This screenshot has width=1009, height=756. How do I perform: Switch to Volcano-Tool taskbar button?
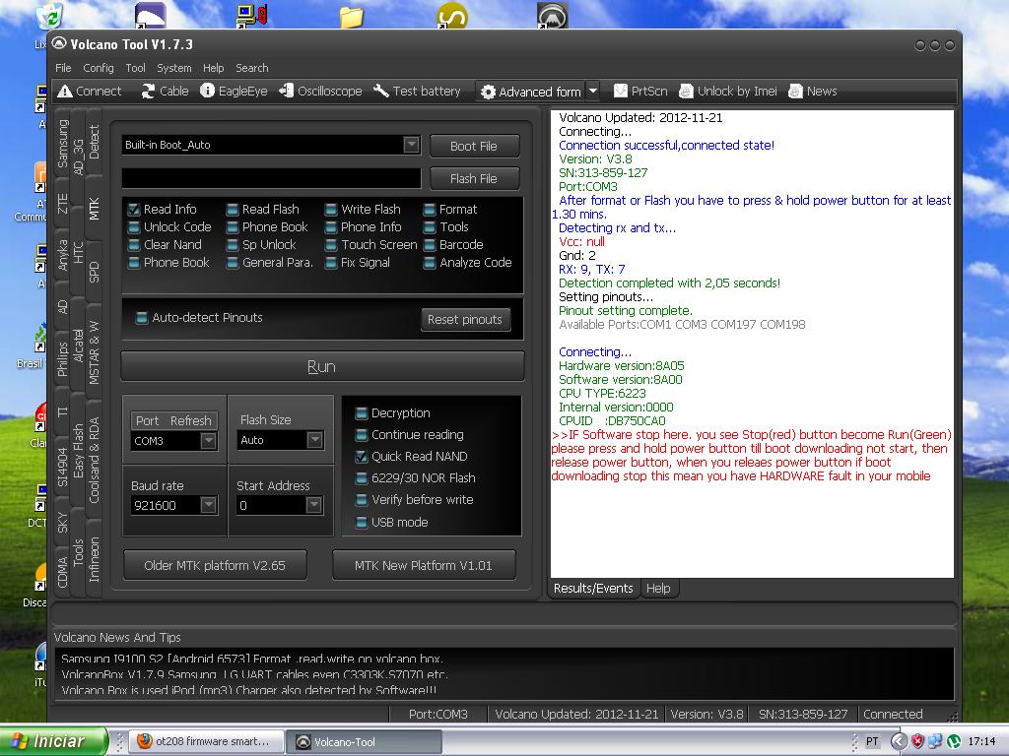[364, 742]
